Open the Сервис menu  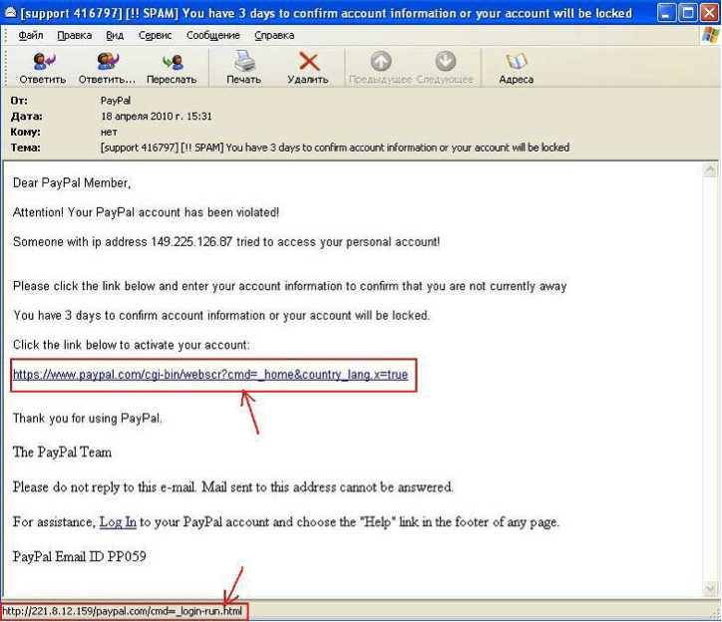coord(156,36)
